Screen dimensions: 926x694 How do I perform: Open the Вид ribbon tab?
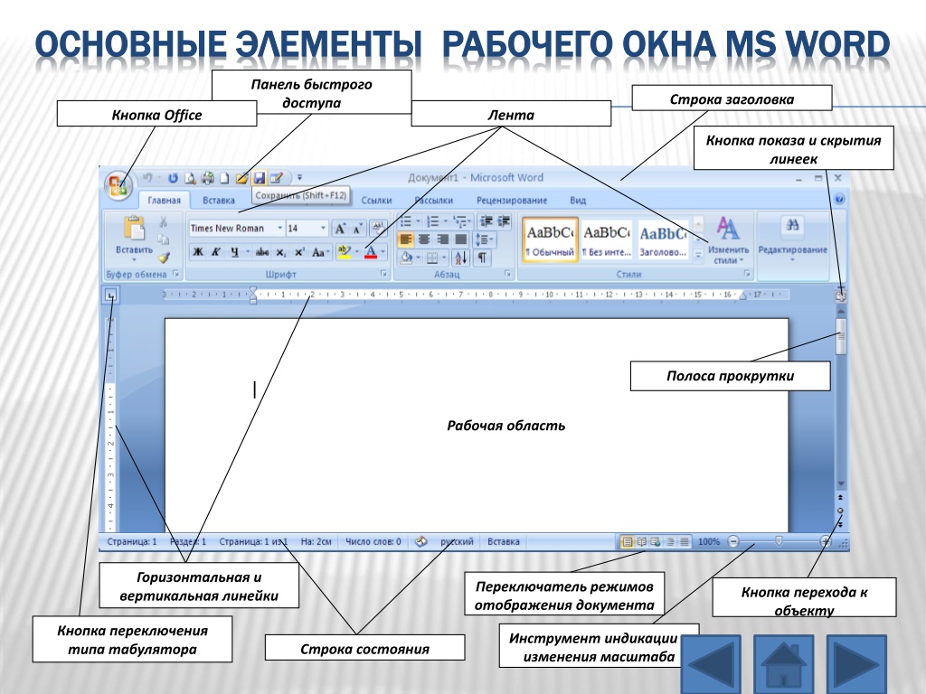tap(578, 200)
